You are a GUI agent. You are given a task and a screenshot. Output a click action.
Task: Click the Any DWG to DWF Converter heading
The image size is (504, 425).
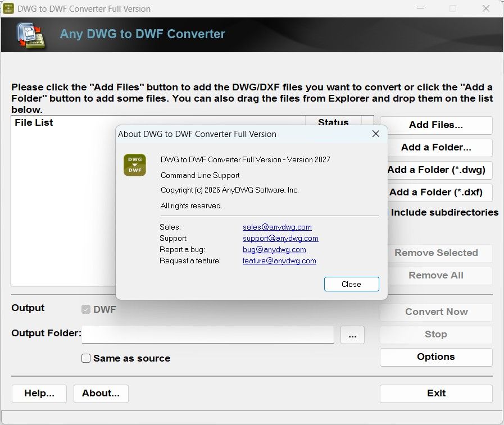(142, 34)
